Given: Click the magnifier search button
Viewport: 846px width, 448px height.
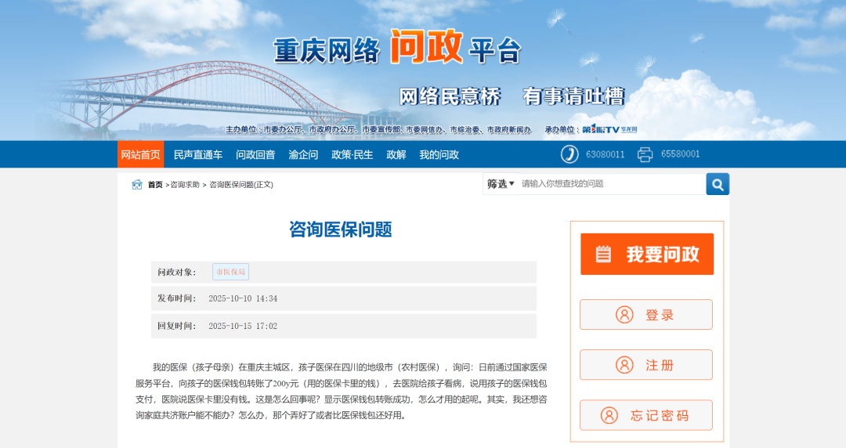Looking at the screenshot, I should 718,184.
